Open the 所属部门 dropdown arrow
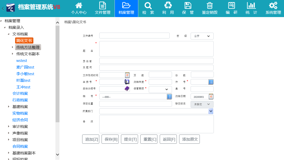The height and width of the screenshot is (160, 284). pos(211,111)
